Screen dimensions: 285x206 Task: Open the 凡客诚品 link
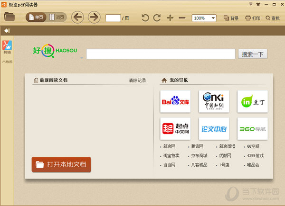[199, 165]
